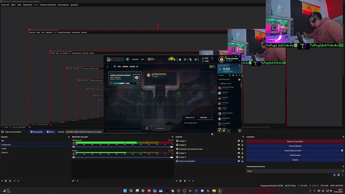
Task: Add a new scene in Escenas panel
Action: (2, 181)
